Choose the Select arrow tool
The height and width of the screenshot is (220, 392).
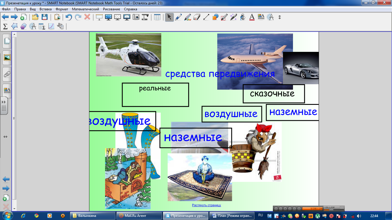click(x=169, y=17)
